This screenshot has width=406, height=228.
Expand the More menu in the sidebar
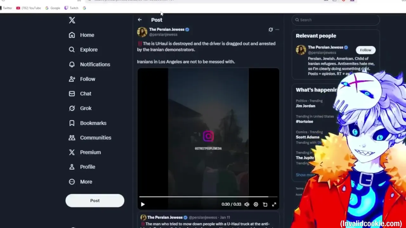[x=81, y=181]
